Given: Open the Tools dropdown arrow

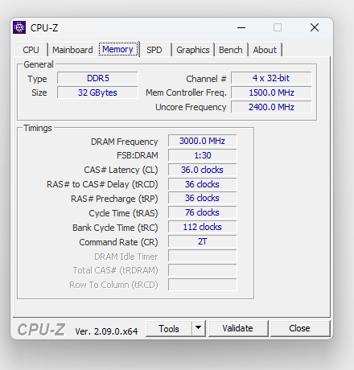Looking at the screenshot, I should tap(199, 327).
